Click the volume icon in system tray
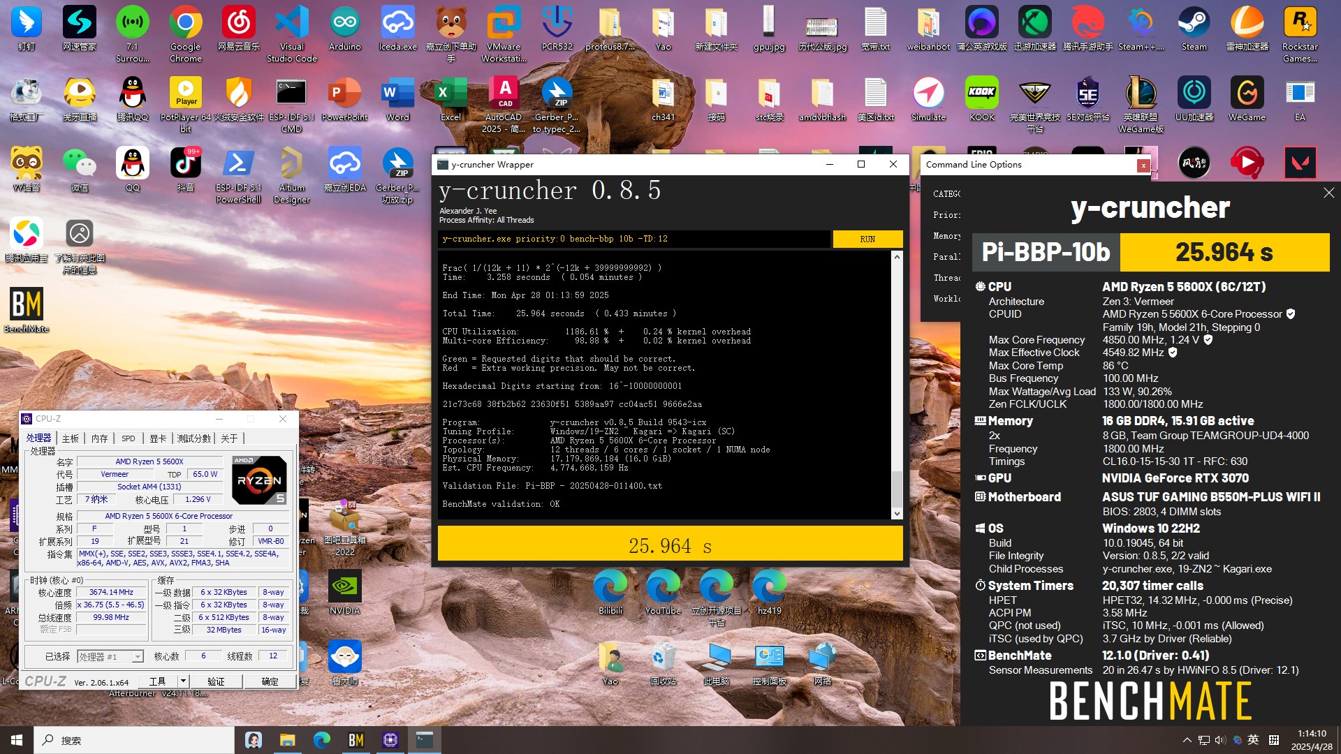This screenshot has width=1341, height=754. pos(1219,740)
